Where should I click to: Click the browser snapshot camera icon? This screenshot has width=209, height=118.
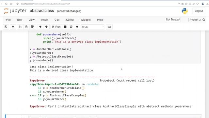click(186, 4)
